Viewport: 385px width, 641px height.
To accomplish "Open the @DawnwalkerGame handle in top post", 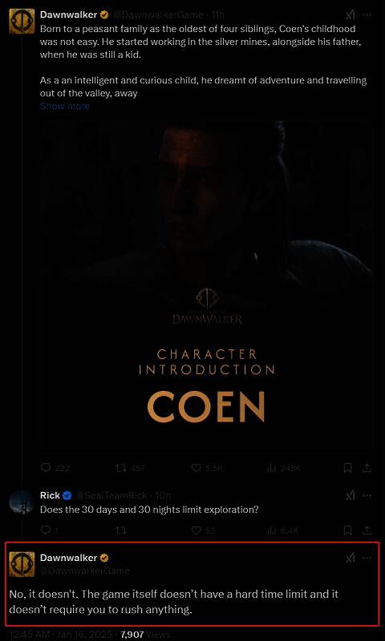I will (157, 15).
